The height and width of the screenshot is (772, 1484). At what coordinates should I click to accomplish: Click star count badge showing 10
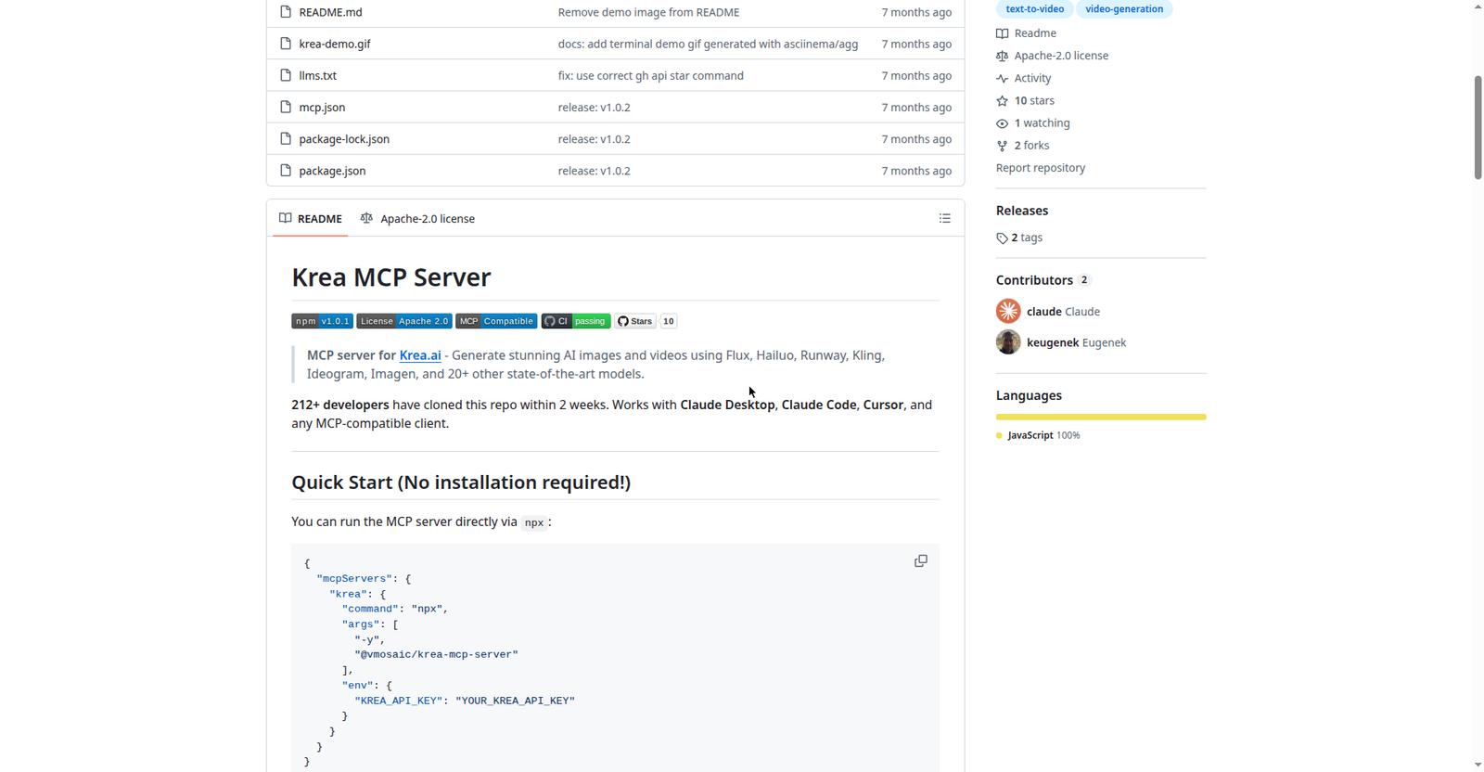coord(669,321)
